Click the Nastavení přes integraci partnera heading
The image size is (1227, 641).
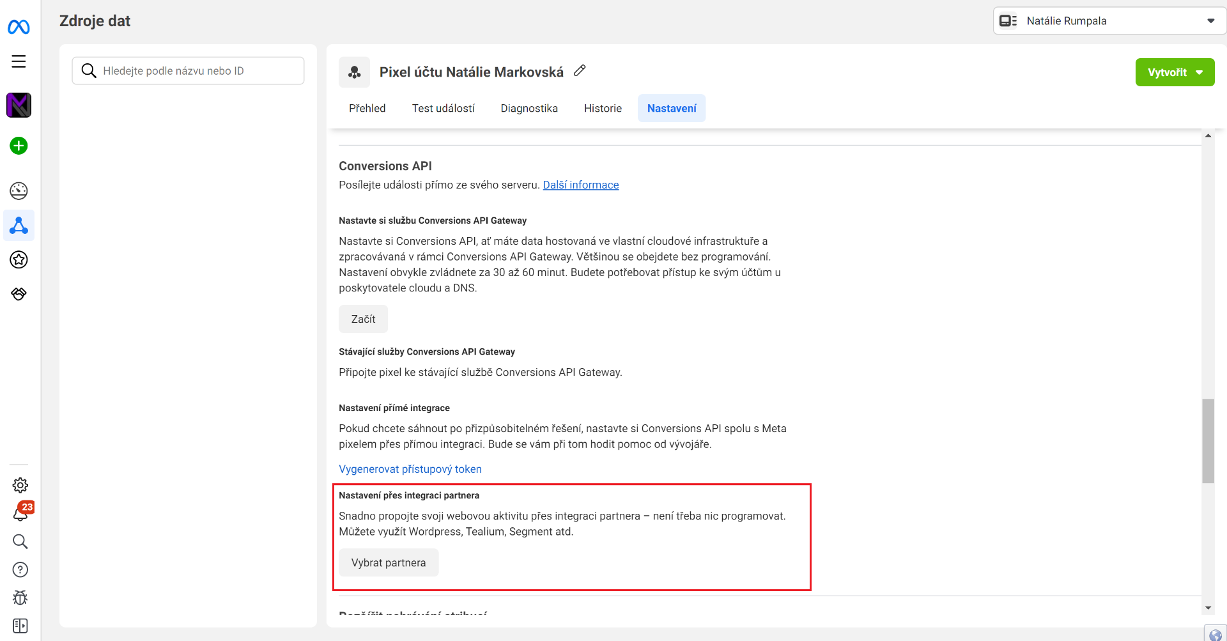coord(409,495)
